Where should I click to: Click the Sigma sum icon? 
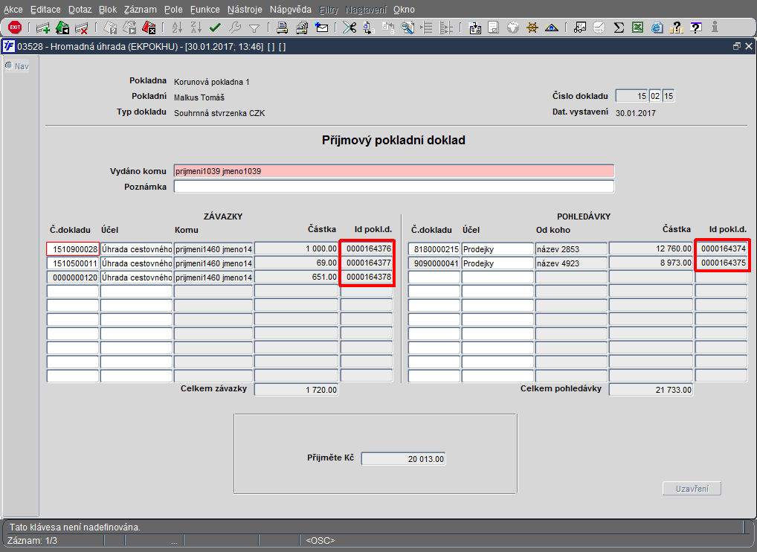619,28
